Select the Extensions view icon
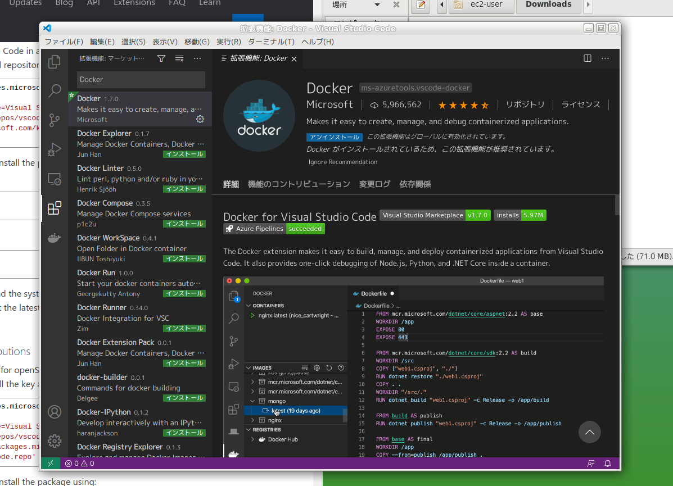The height and width of the screenshot is (486, 673). 55,208
